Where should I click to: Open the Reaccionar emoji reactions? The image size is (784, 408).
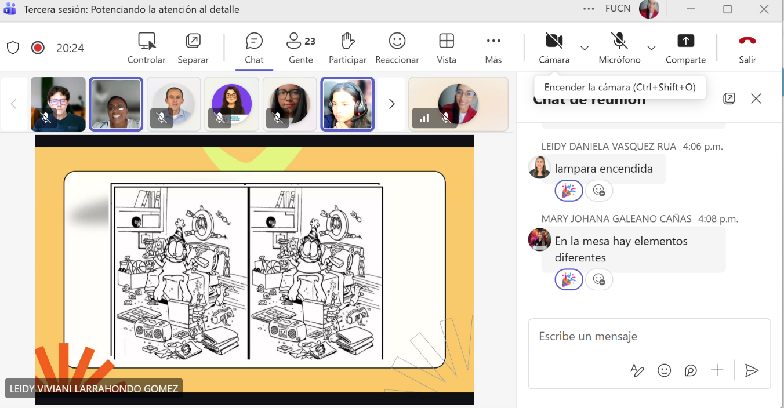point(397,48)
